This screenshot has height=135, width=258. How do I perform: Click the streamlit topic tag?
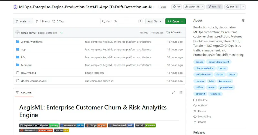[x=200, y=94]
